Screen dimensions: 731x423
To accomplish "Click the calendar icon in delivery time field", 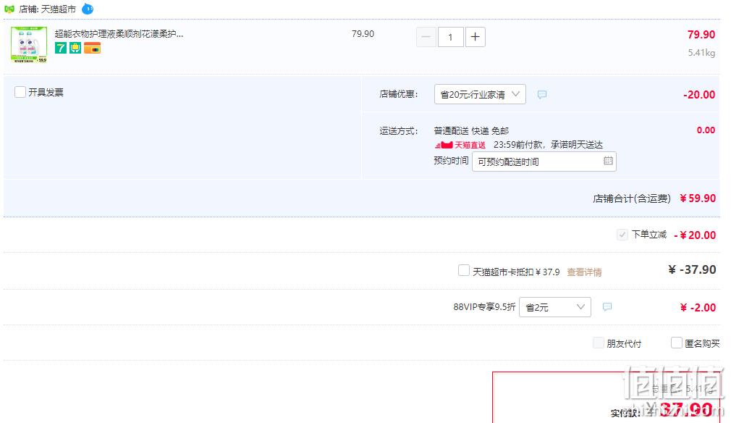I will point(608,161).
